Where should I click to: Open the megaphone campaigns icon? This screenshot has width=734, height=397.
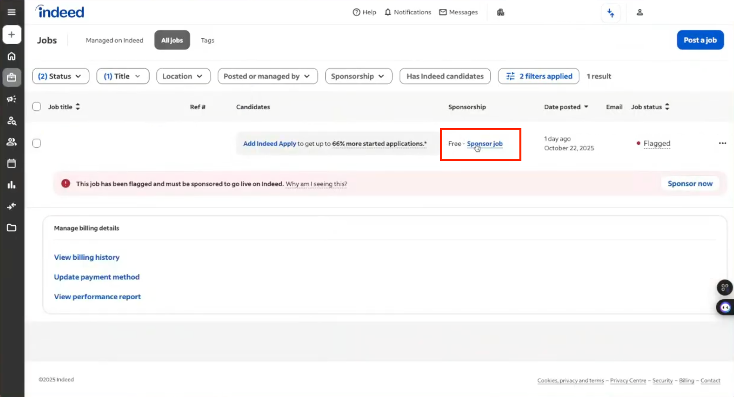pos(11,99)
